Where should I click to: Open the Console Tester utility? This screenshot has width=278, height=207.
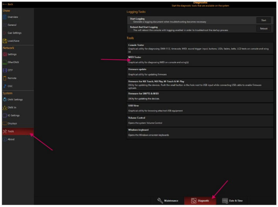(x=200, y=47)
